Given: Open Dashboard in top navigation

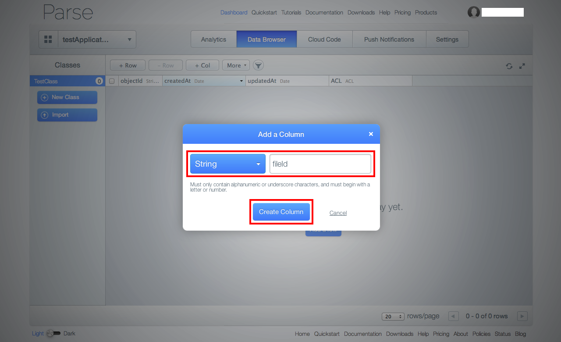Looking at the screenshot, I should click(234, 13).
